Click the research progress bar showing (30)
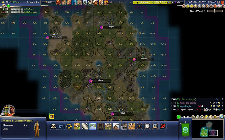 (48, 2)
